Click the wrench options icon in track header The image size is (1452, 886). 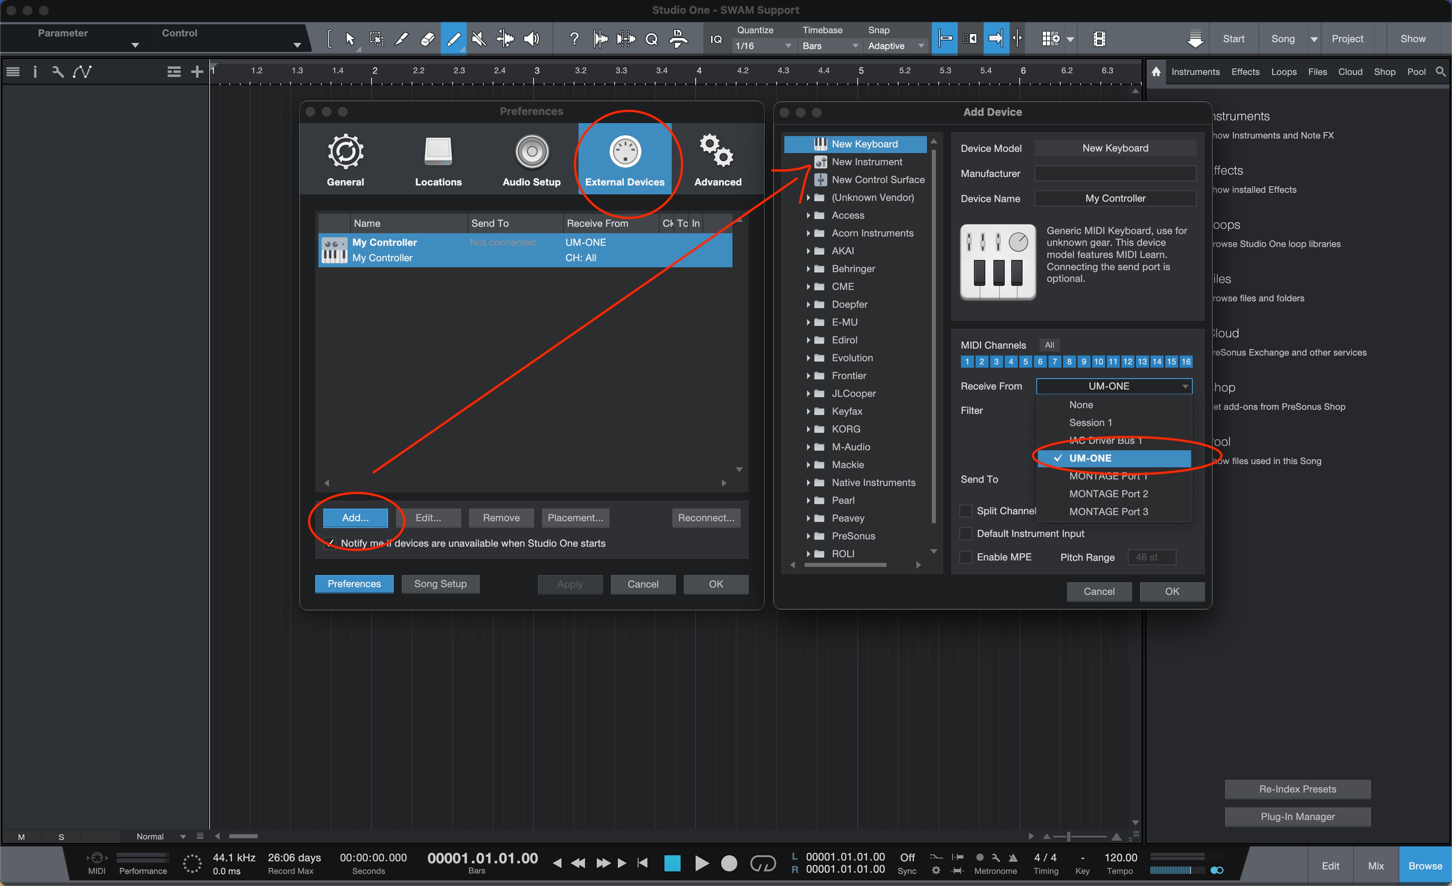[57, 71]
